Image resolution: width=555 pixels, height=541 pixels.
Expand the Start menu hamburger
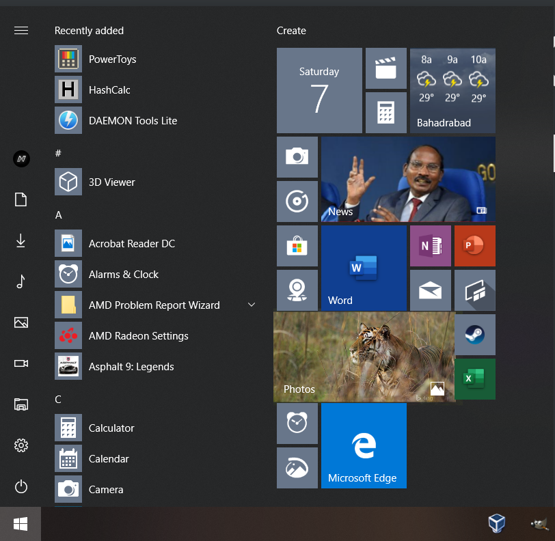point(21,30)
